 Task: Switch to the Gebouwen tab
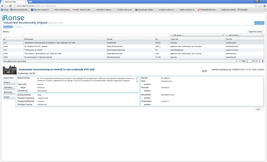pos(8,27)
